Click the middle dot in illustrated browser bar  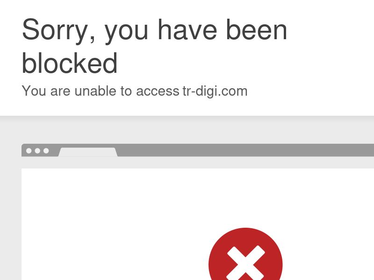point(37,151)
